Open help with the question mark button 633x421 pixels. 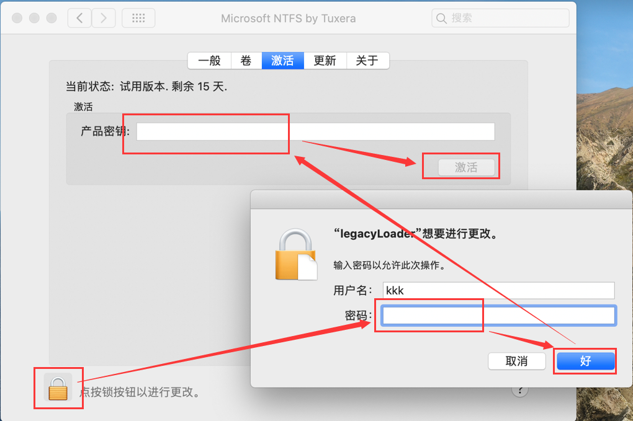[520, 391]
